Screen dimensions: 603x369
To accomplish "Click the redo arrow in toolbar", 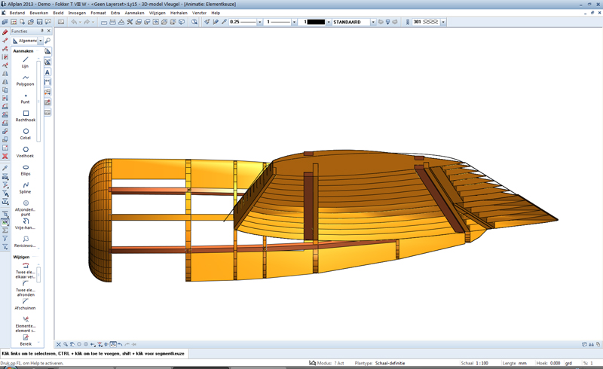I will coord(87,22).
